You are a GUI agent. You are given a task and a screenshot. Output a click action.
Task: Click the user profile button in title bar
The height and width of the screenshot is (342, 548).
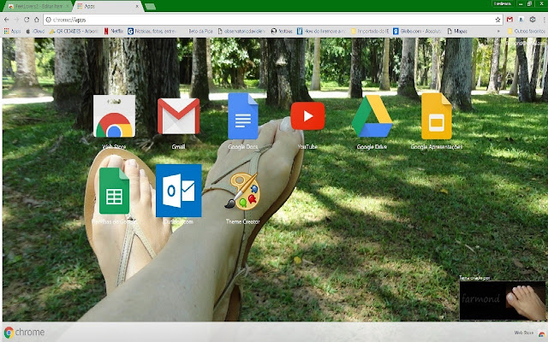pos(503,3)
